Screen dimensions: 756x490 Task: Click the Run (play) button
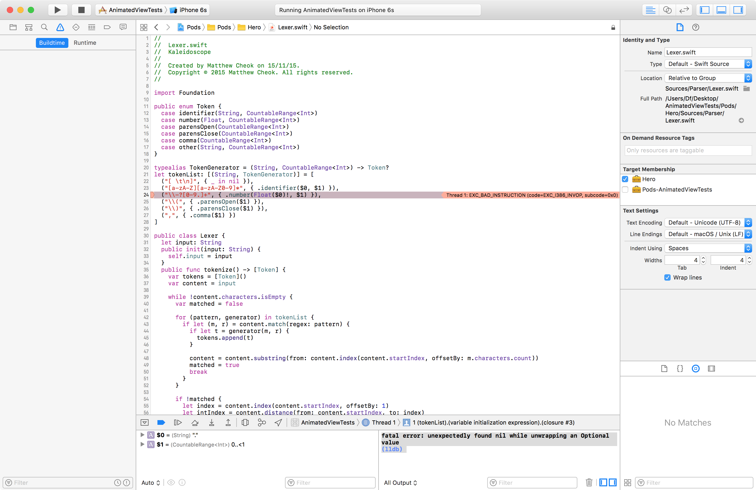point(57,10)
